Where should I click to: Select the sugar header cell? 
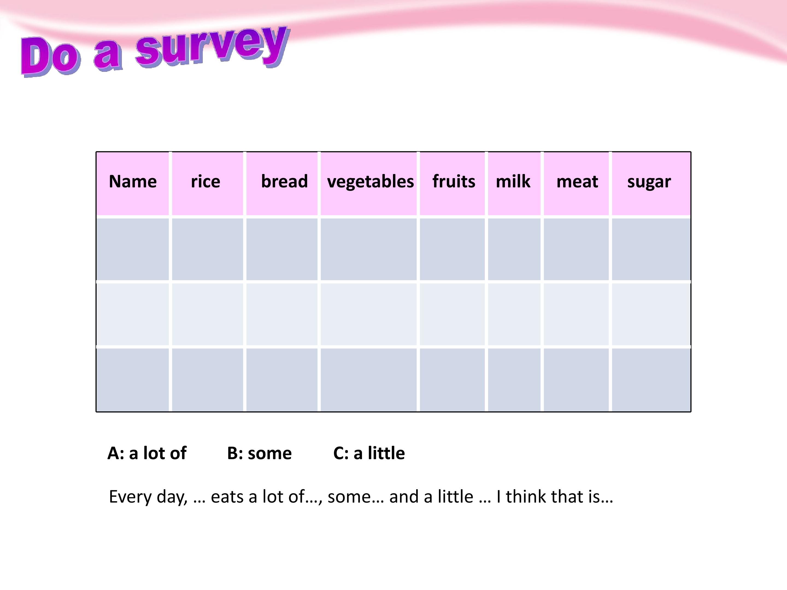651,184
